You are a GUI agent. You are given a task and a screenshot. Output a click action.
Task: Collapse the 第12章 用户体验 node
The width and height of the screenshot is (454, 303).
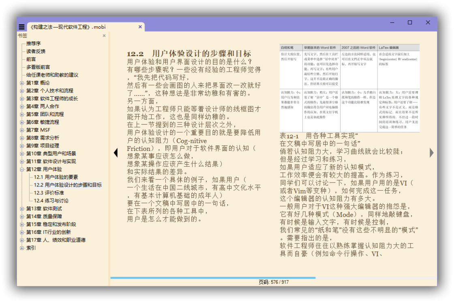coord(22,170)
